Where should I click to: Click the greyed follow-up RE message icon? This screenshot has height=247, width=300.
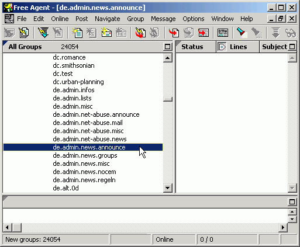(x=92, y=33)
